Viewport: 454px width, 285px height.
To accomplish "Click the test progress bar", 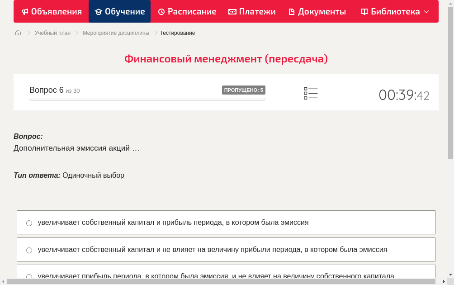I will coord(147,99).
